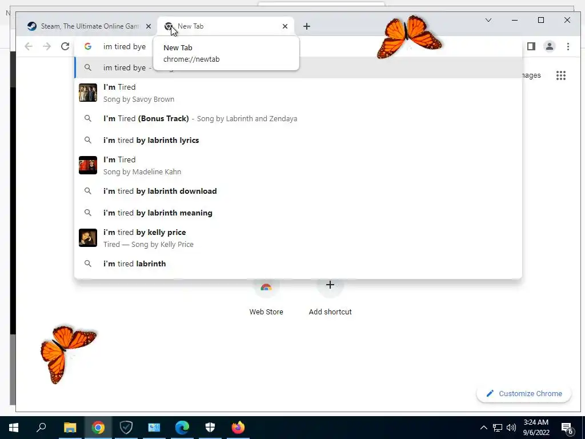Open Windows Security shield in taskbar
585x439 pixels.
pos(210,428)
